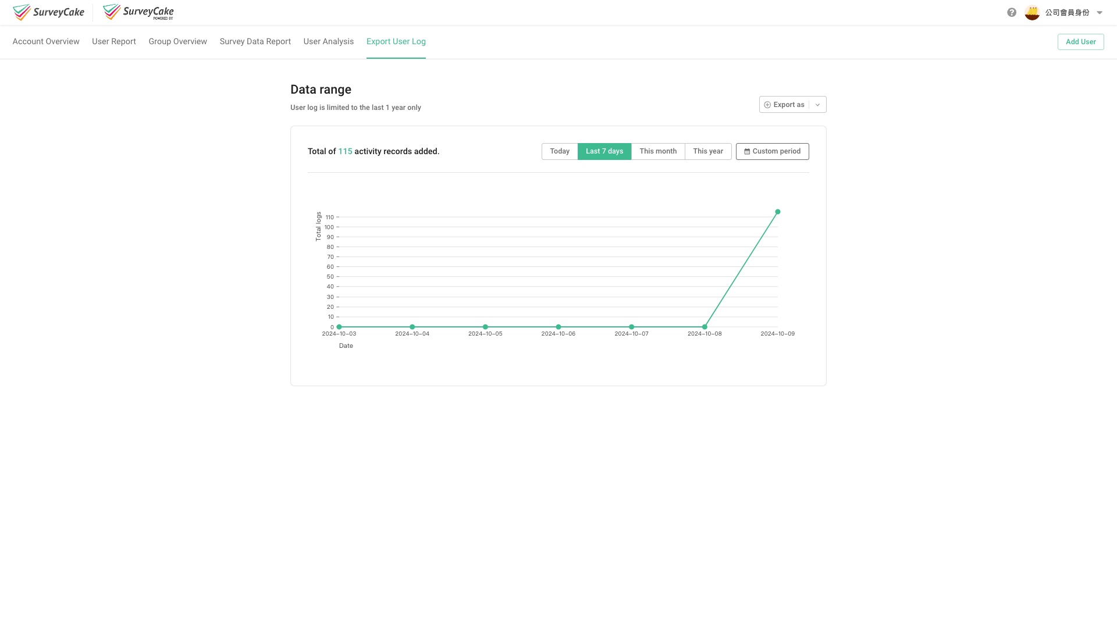Image resolution: width=1117 pixels, height=627 pixels.
Task: Expand the 公司會員身份 account menu
Action: point(1069,12)
